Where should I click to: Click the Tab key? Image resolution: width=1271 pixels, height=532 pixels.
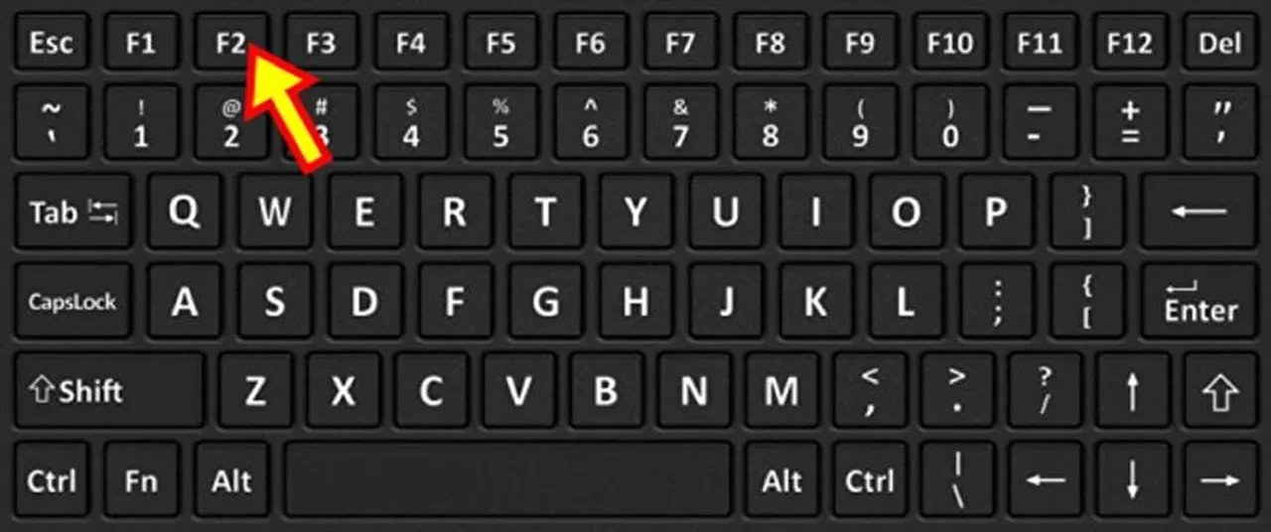coord(72,211)
